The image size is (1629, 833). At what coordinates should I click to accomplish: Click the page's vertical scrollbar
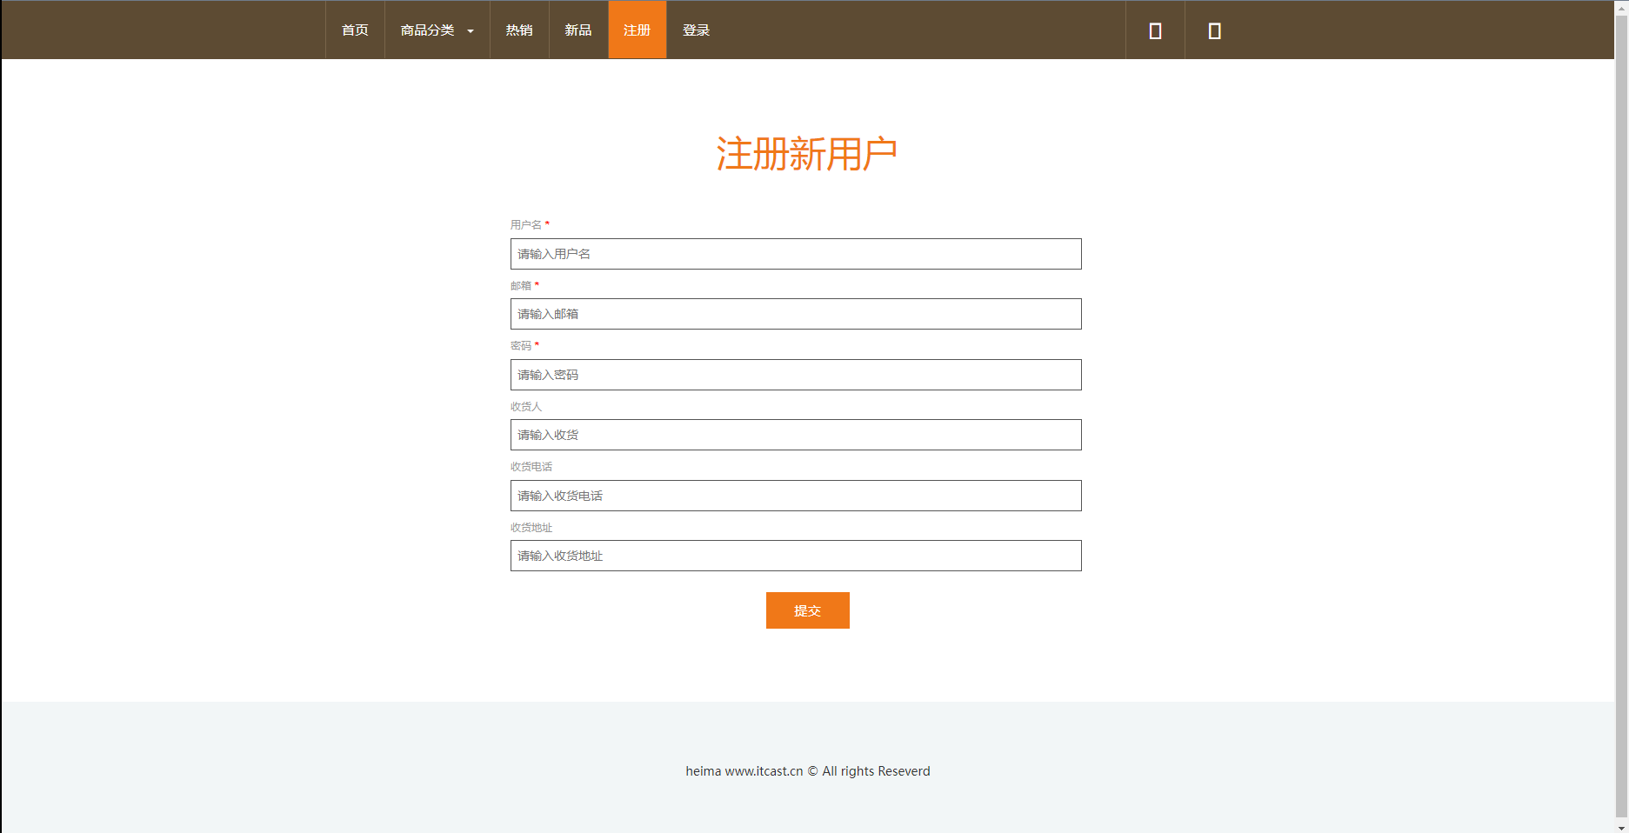(x=1621, y=416)
